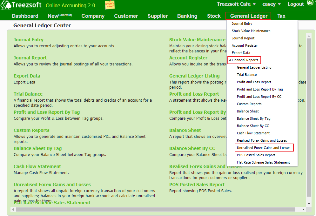Select Unrealised Forex Gains and Losses menu item
Screen dimensions: 316x216
click(263, 148)
